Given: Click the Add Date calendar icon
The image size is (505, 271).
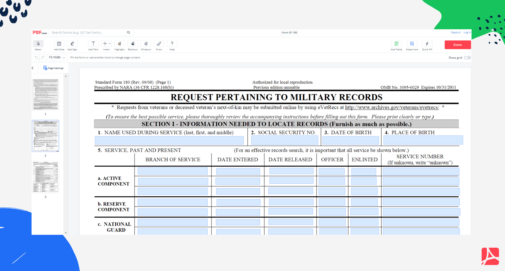Looking at the screenshot, I should pyautogui.click(x=59, y=44).
